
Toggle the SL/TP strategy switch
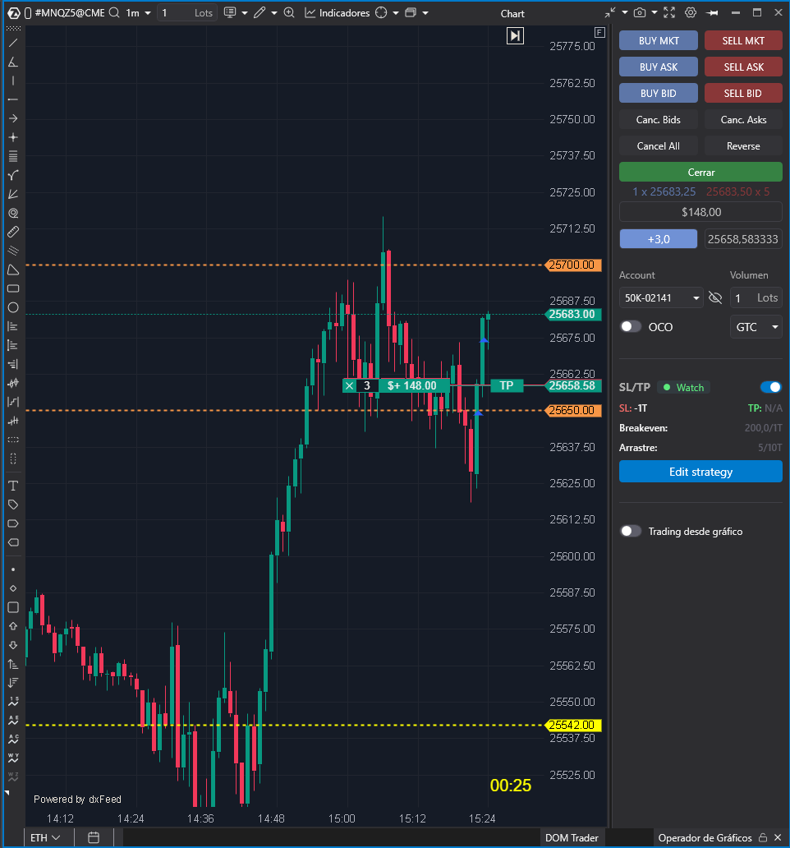[770, 387]
